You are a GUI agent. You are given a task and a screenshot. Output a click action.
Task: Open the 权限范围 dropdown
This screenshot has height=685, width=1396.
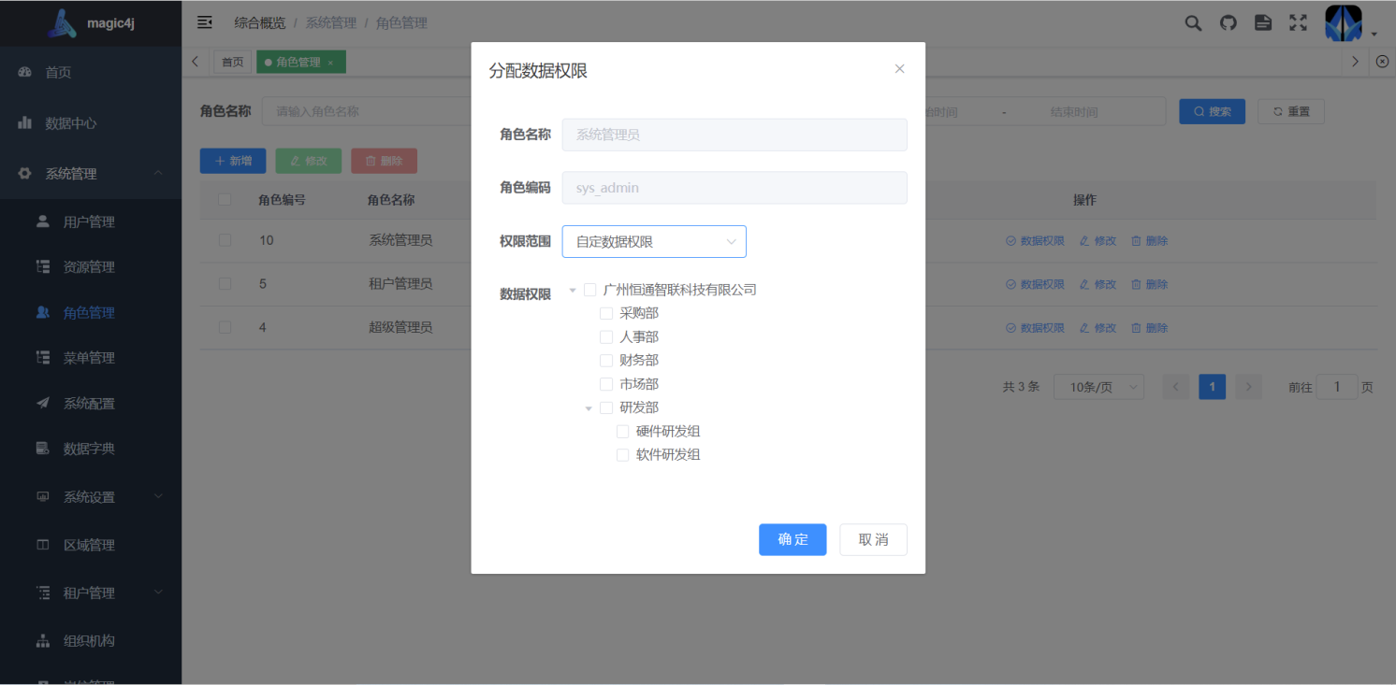pyautogui.click(x=653, y=241)
